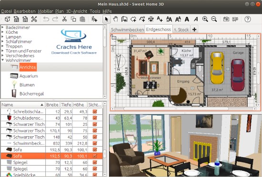Choose the Create walls tool

(x=124, y=19)
